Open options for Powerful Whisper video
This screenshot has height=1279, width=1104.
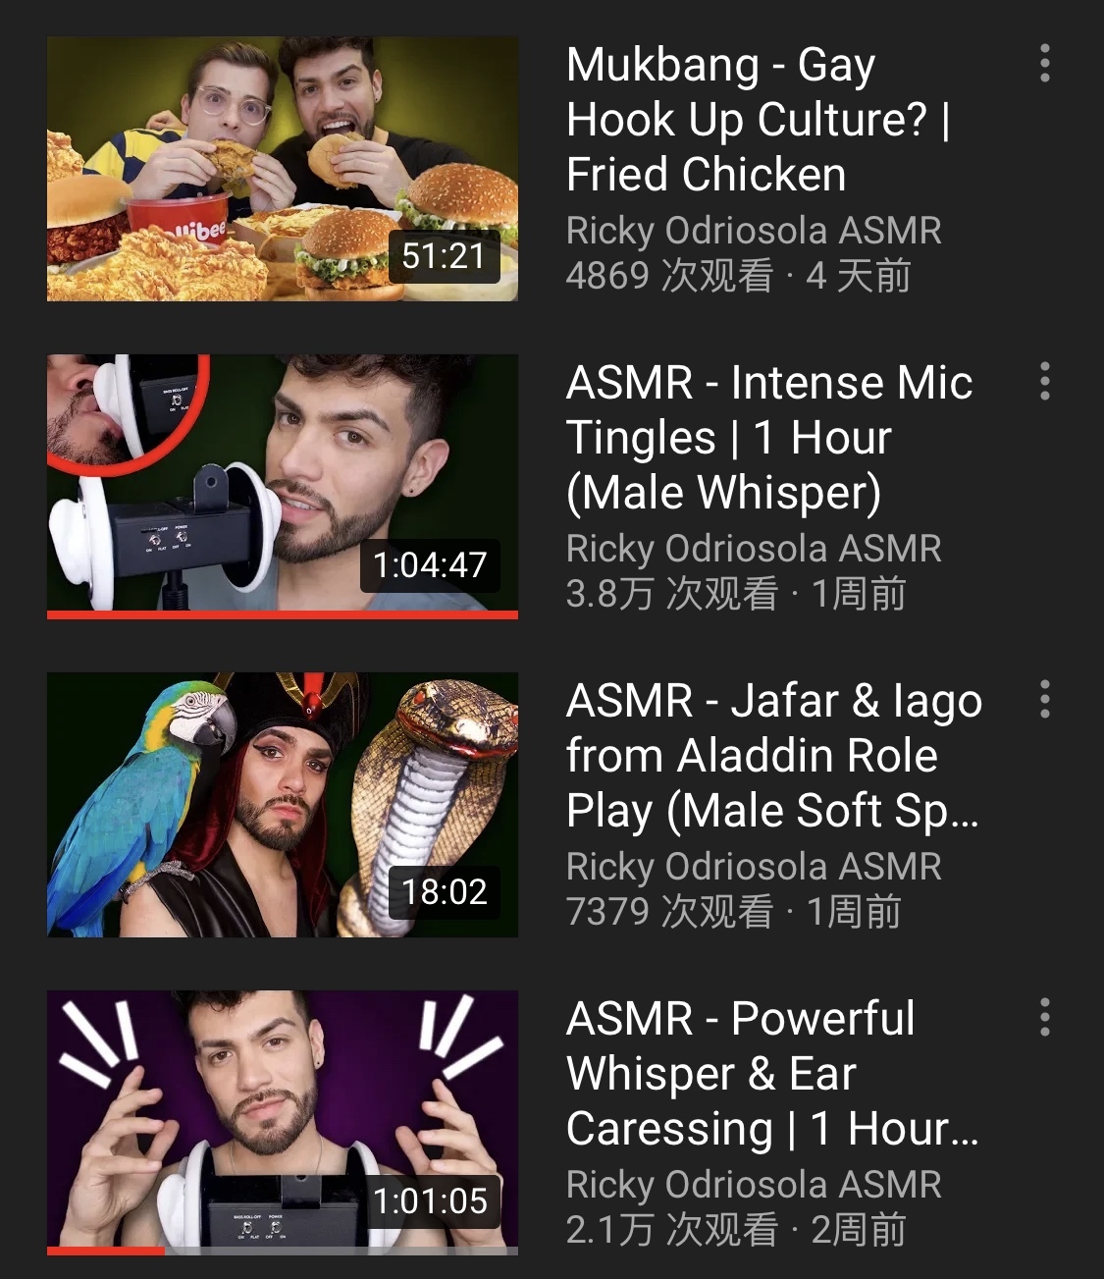coord(1045,1017)
